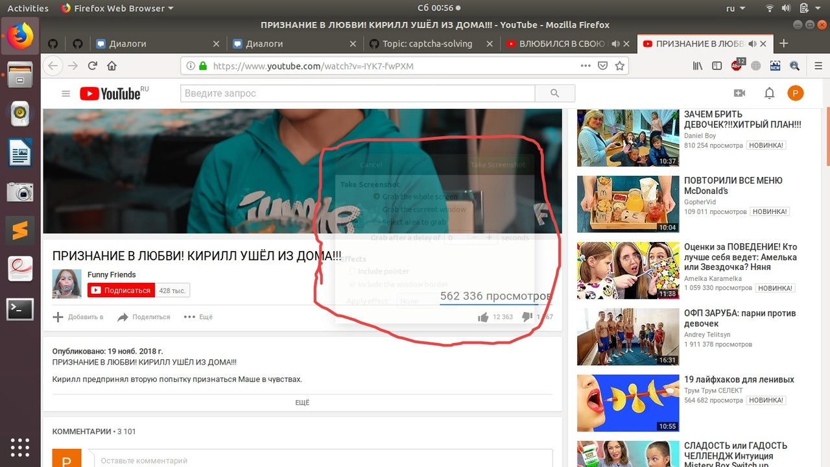Mute the ВЛЮБИЛСЯ В СВОЮ tab audio
This screenshot has height=467, width=830.
coord(614,44)
